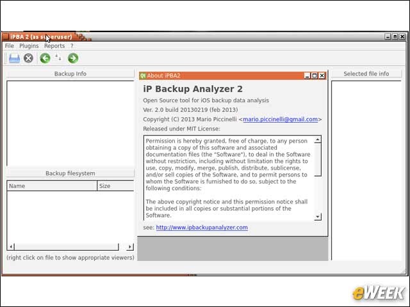Maximize the iPBA 2 main window
The width and height of the screenshot is (410, 307).
click(x=395, y=36)
